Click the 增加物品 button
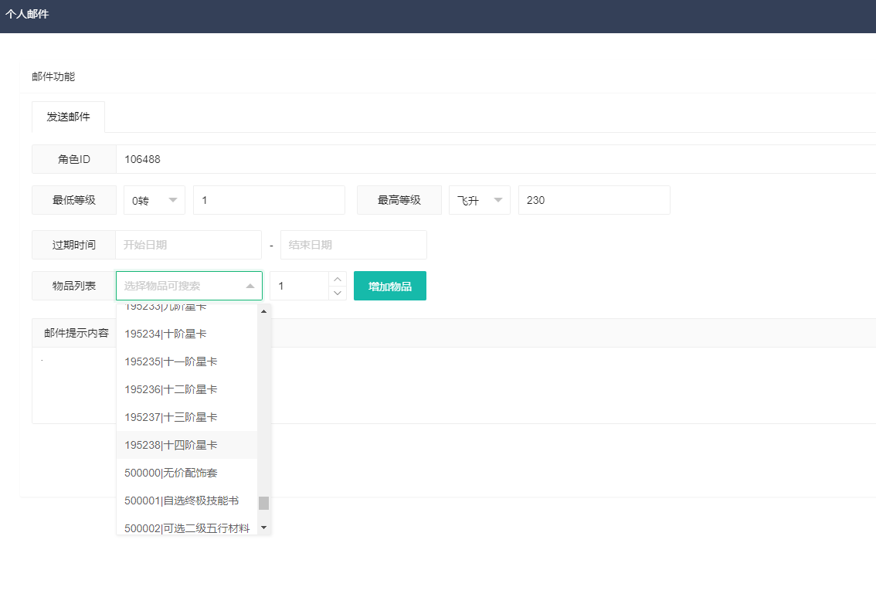 click(x=389, y=286)
